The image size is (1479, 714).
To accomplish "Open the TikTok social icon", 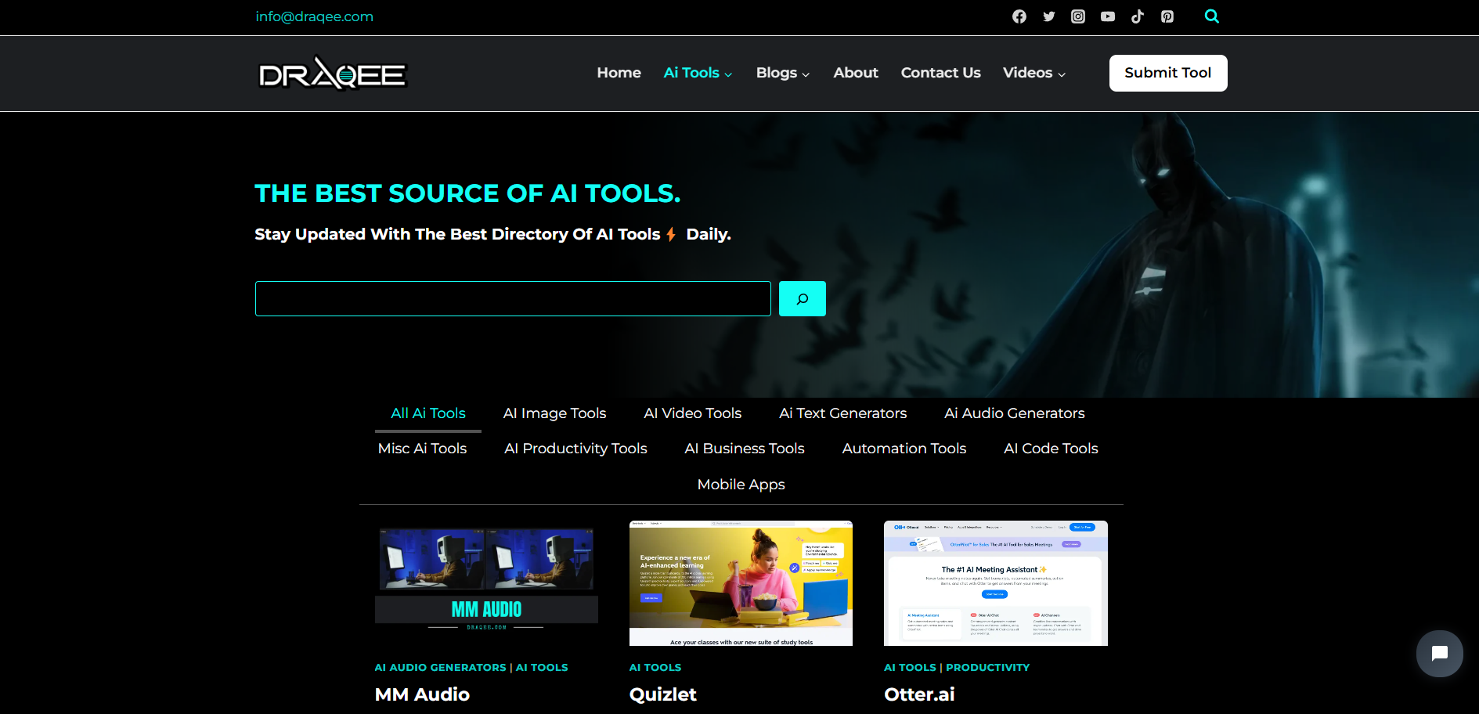I will 1137,16.
